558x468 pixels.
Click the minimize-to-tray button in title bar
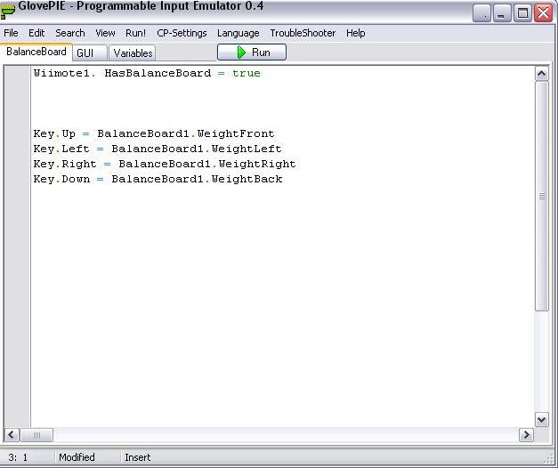click(x=482, y=13)
